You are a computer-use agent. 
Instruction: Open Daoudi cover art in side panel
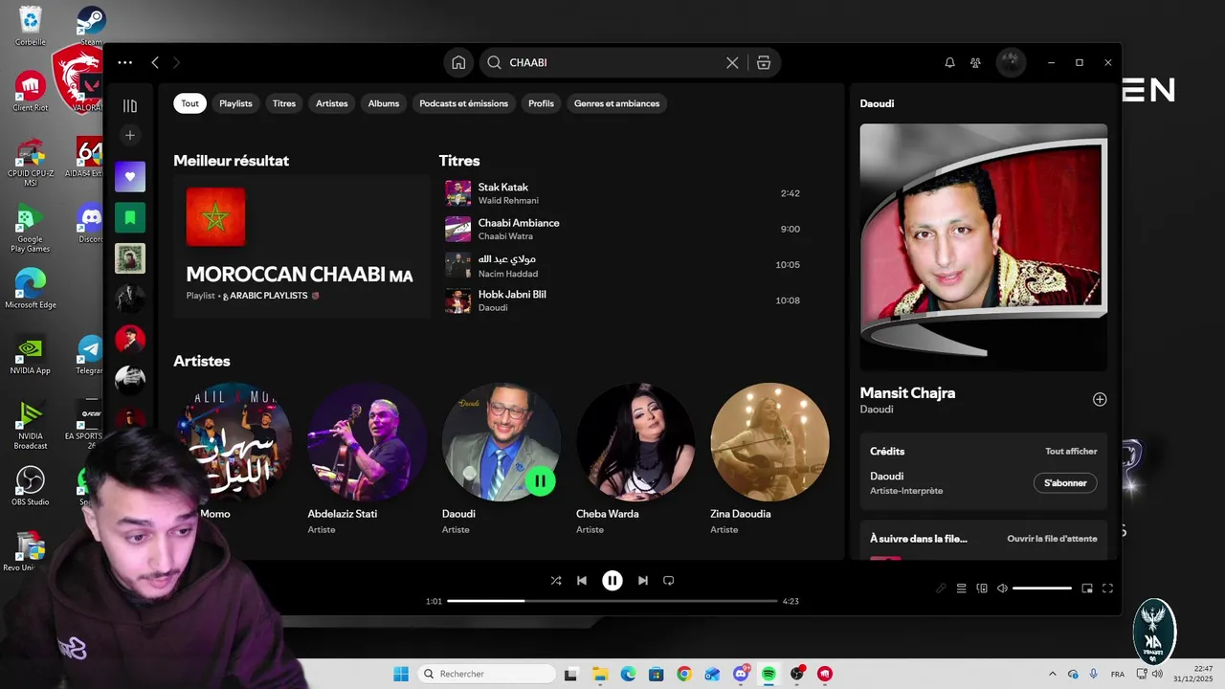point(984,247)
